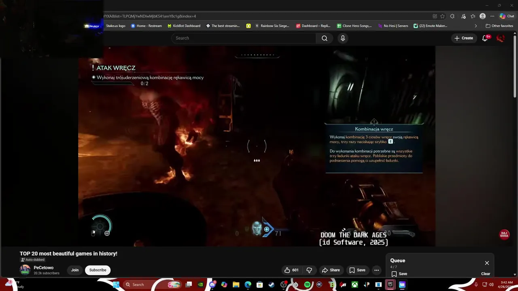Save the Queue as playlist
This screenshot has width=518, height=291.
(x=399, y=274)
